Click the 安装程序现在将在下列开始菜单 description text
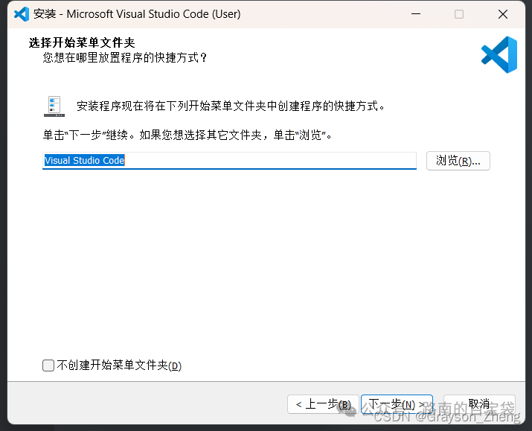The image size is (532, 431). click(231, 106)
